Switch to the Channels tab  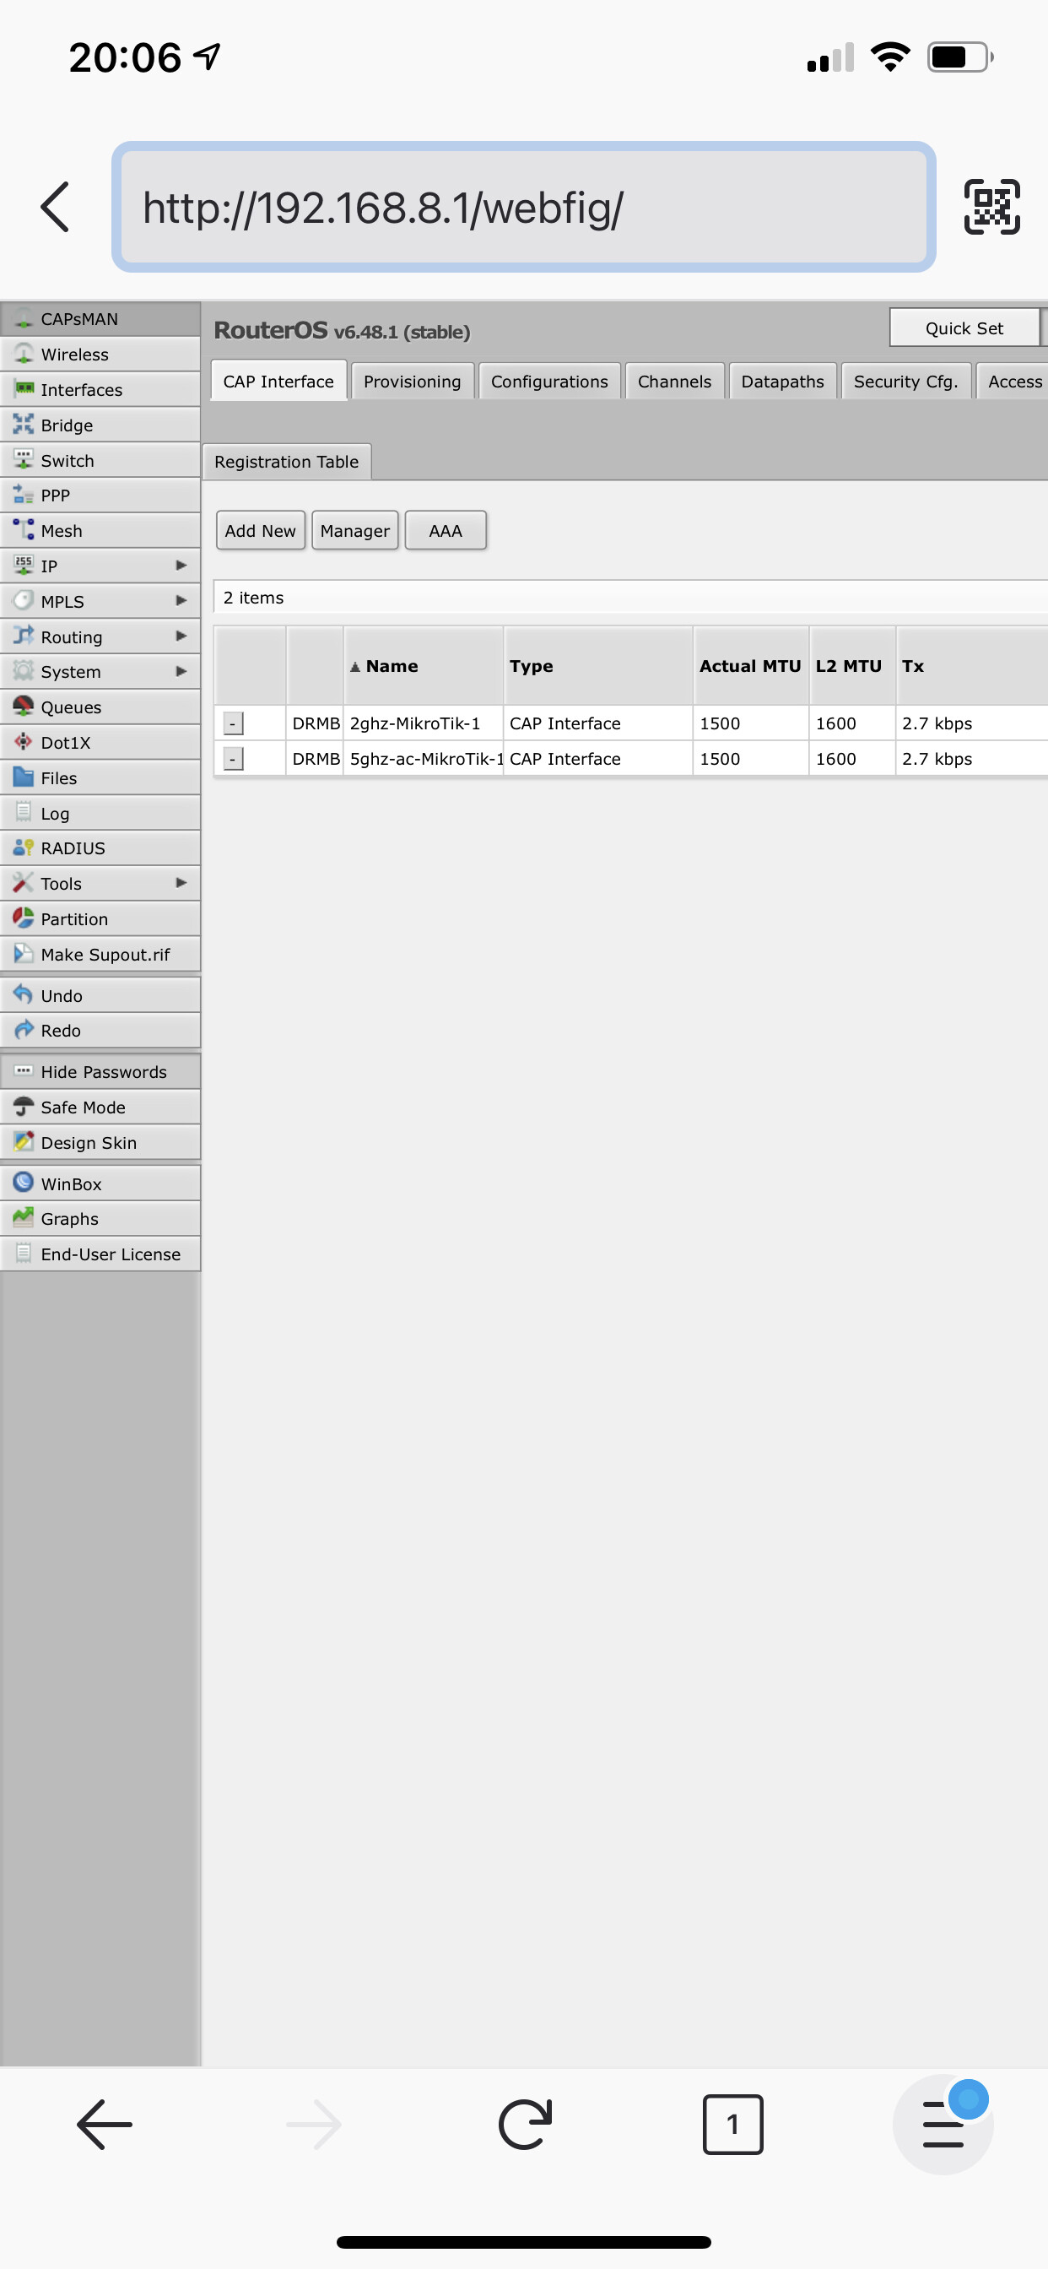(674, 382)
